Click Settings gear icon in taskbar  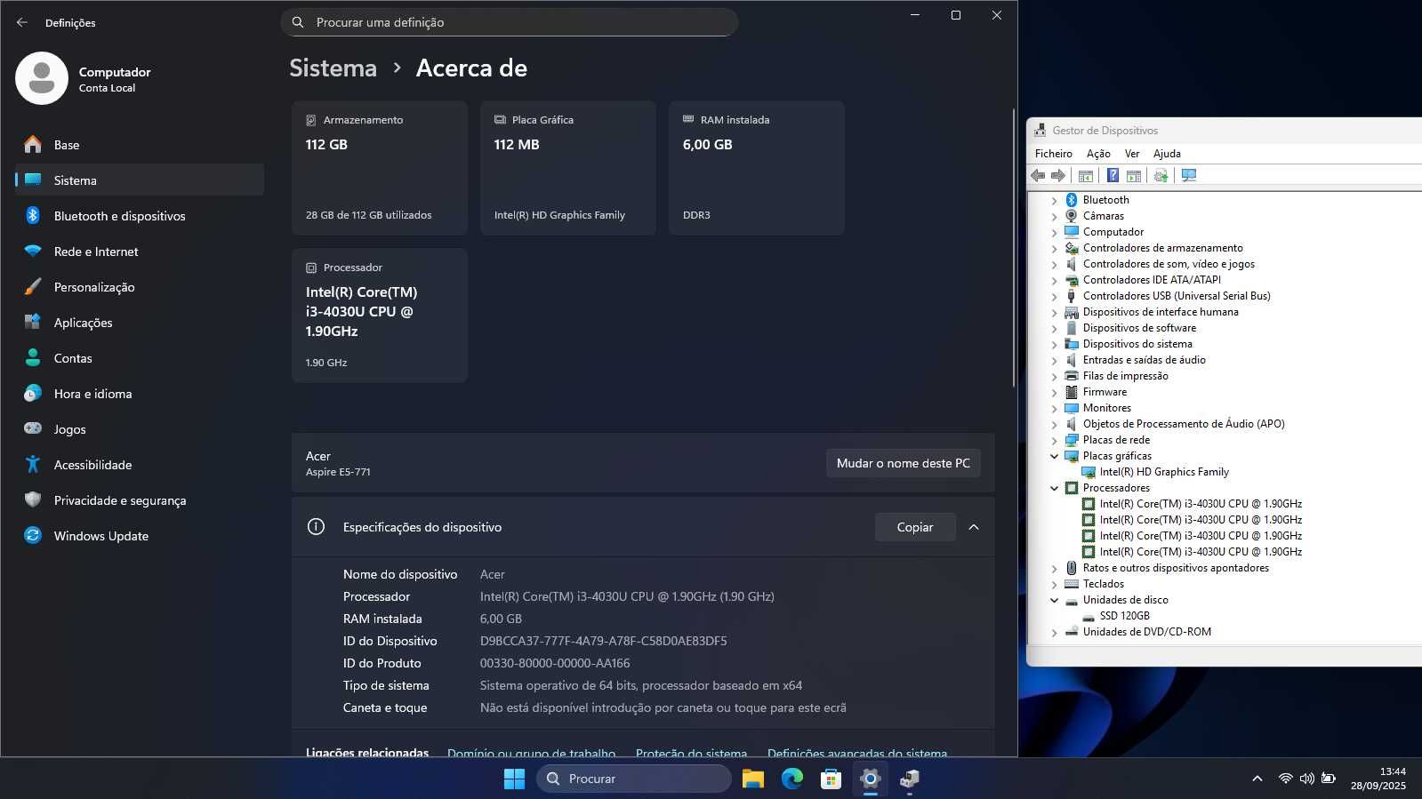[871, 779]
